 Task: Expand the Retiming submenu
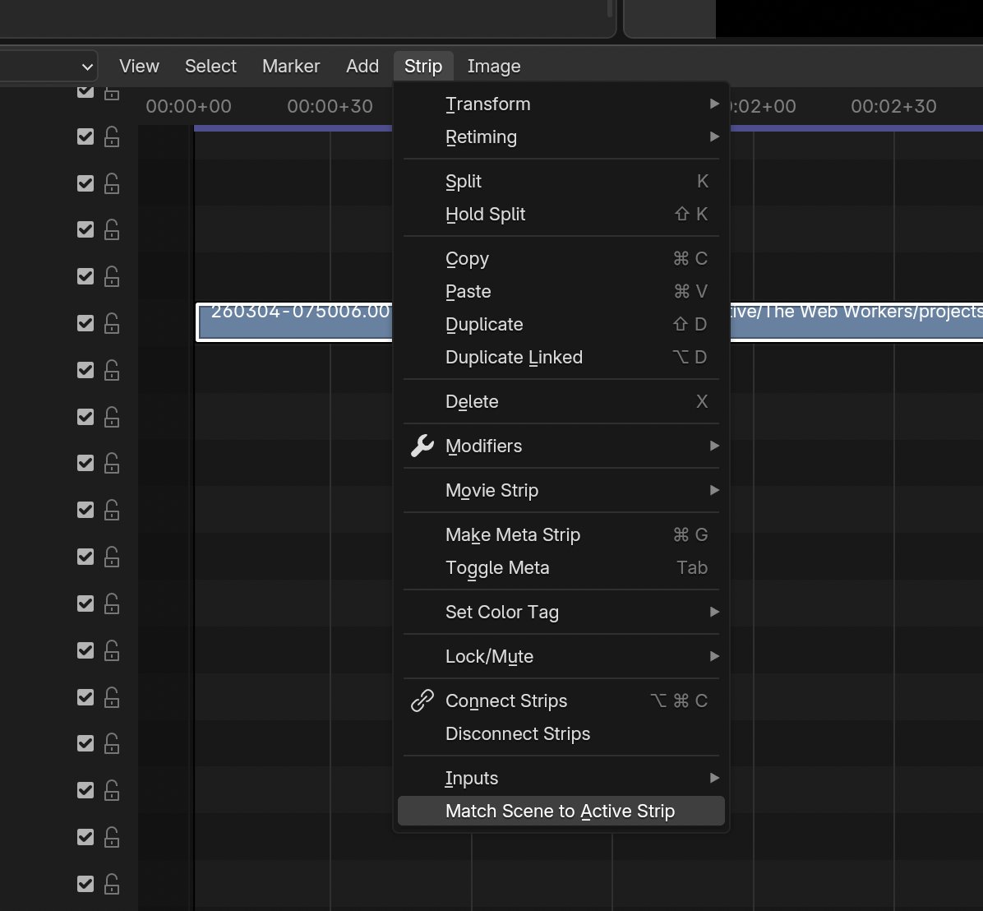(x=561, y=136)
